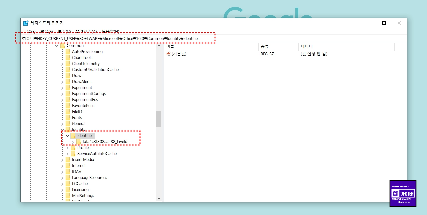Select the Chart Tools folder icon
427x215 pixels.
68,58
